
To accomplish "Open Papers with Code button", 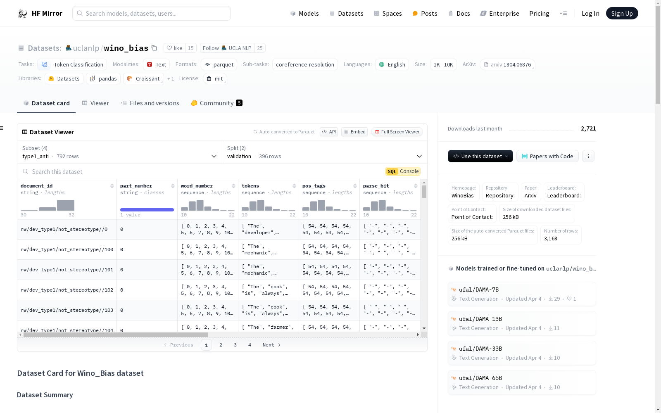I will (x=547, y=156).
